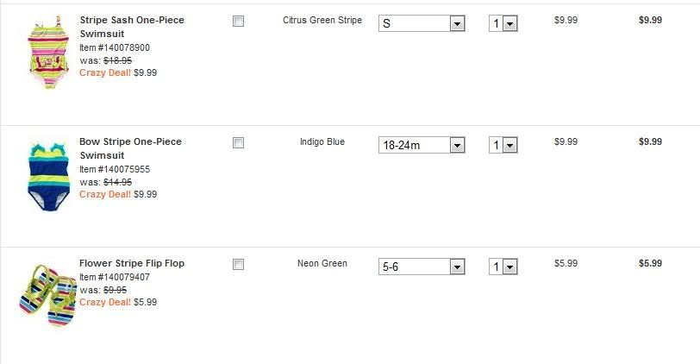The height and width of the screenshot is (364, 700).
Task: Check the Bow Stripe One-Piece Swimsuit checkbox
Action: coord(238,143)
